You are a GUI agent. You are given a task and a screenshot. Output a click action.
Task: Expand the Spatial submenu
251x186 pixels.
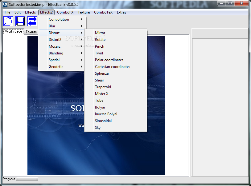point(62,60)
